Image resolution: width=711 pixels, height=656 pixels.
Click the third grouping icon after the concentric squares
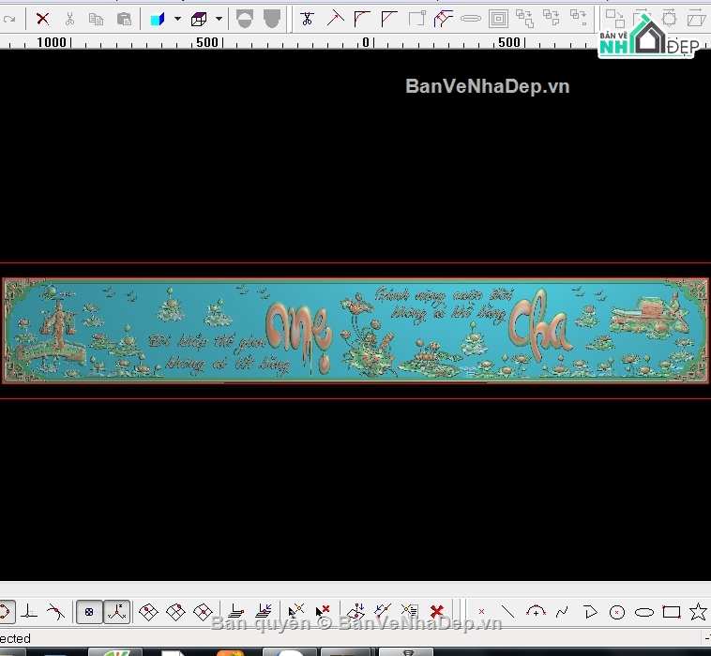[x=579, y=18]
